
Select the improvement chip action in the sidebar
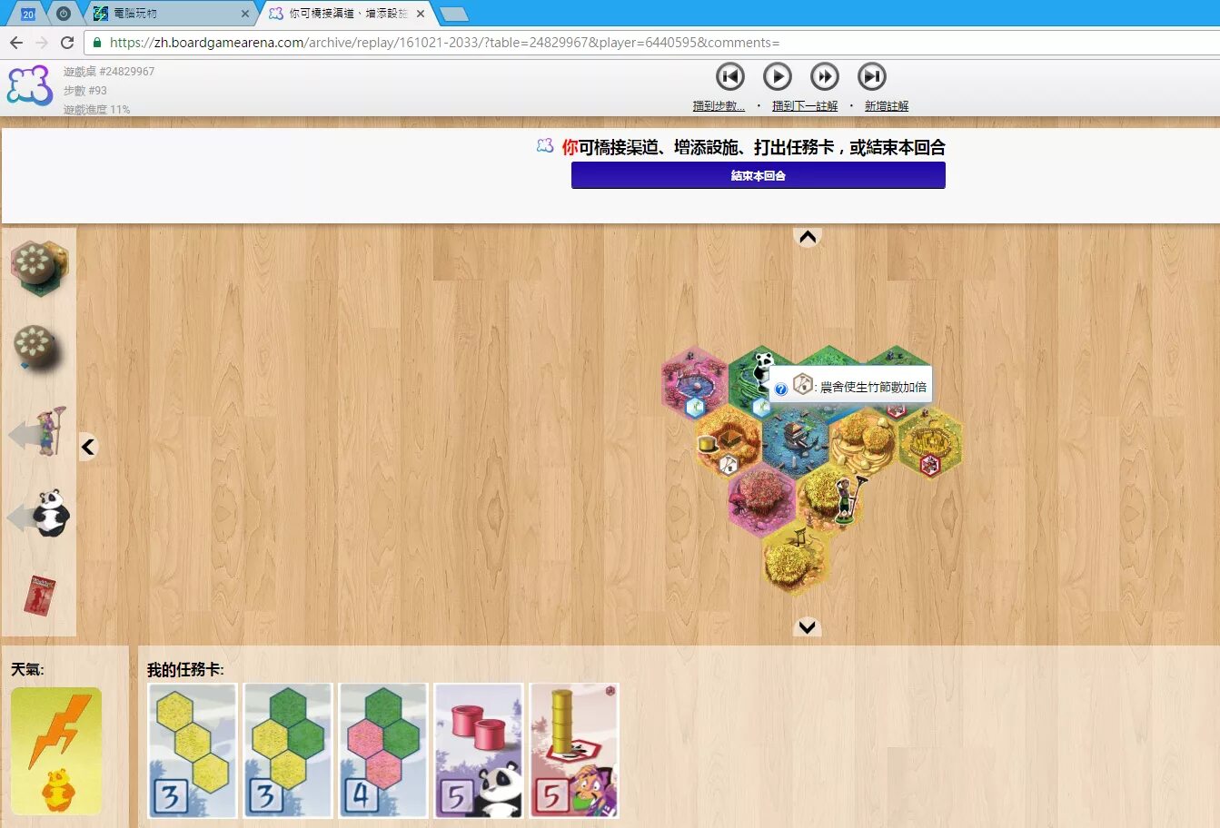(37, 349)
